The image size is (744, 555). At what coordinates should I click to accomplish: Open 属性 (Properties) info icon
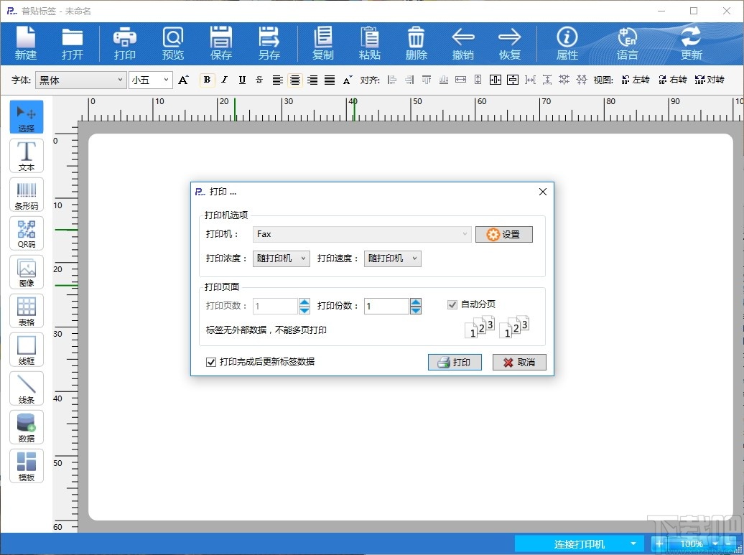point(567,43)
